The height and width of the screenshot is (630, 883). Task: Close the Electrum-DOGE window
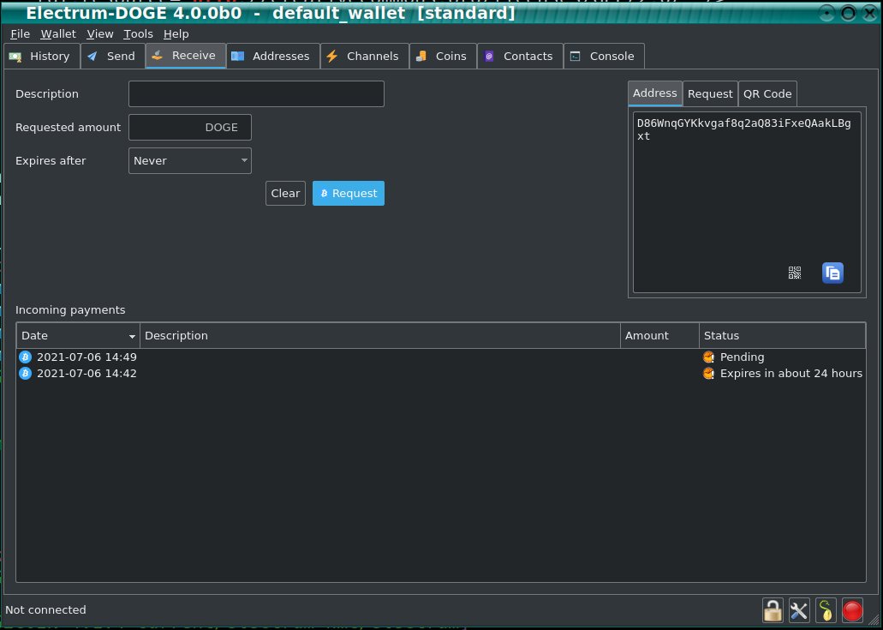click(869, 13)
